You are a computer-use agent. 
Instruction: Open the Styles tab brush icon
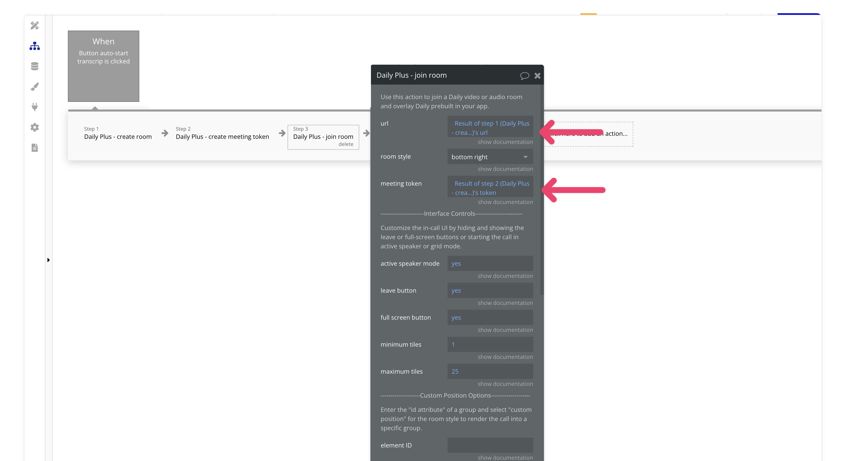[x=34, y=87]
